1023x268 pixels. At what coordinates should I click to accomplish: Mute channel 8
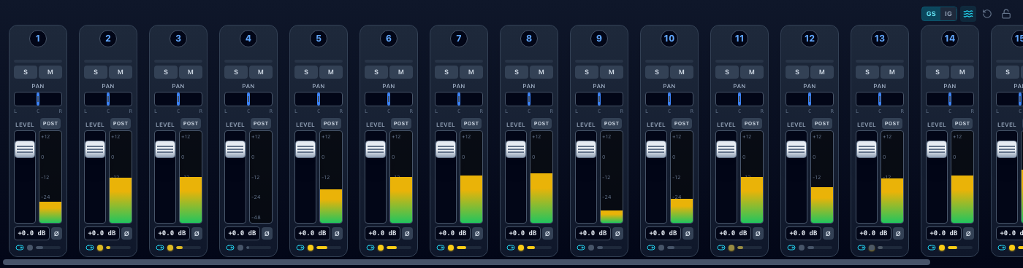[x=541, y=72]
